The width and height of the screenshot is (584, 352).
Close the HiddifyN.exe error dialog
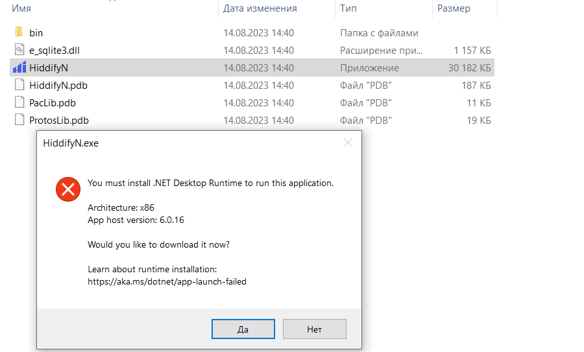click(x=348, y=143)
